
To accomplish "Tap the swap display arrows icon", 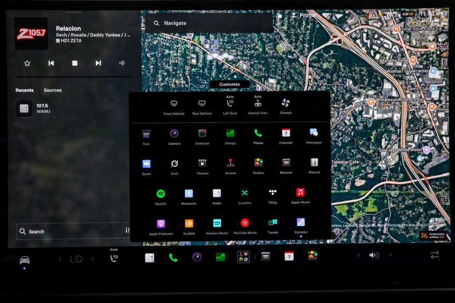I will (x=435, y=255).
